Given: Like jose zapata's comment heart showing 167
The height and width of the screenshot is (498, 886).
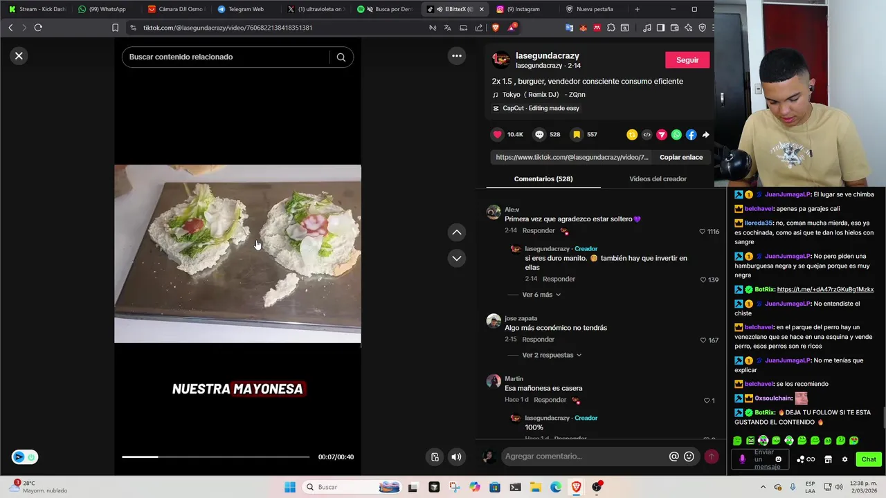Looking at the screenshot, I should [x=703, y=340].
